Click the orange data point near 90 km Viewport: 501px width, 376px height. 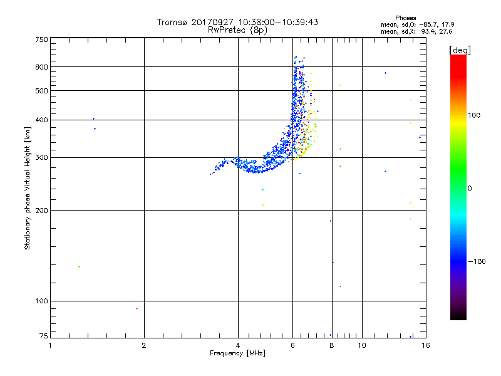pyautogui.click(x=137, y=308)
